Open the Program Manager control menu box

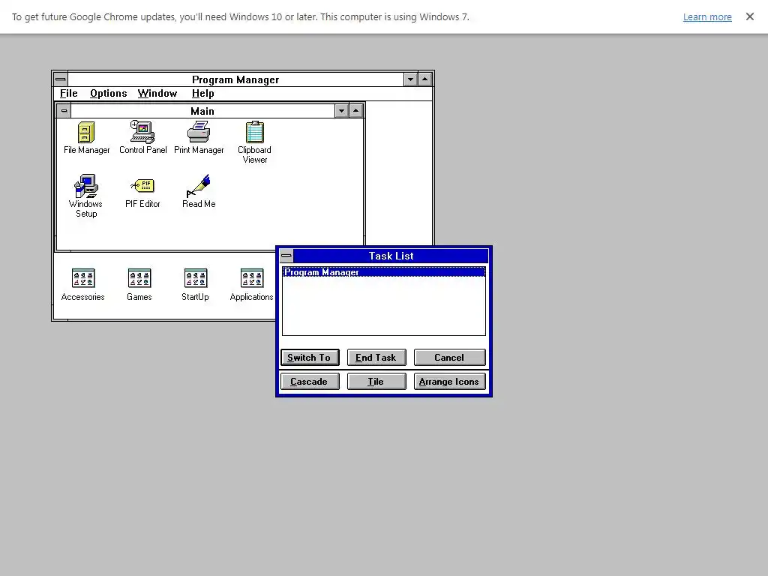(x=61, y=79)
